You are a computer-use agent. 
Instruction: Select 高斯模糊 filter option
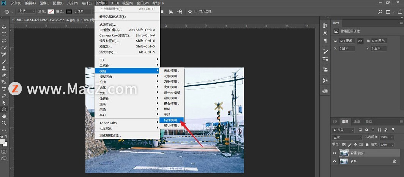171,87
